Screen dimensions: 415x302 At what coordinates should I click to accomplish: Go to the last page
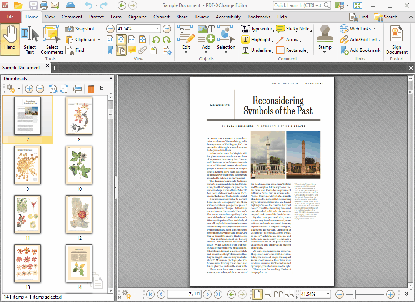click(218, 294)
